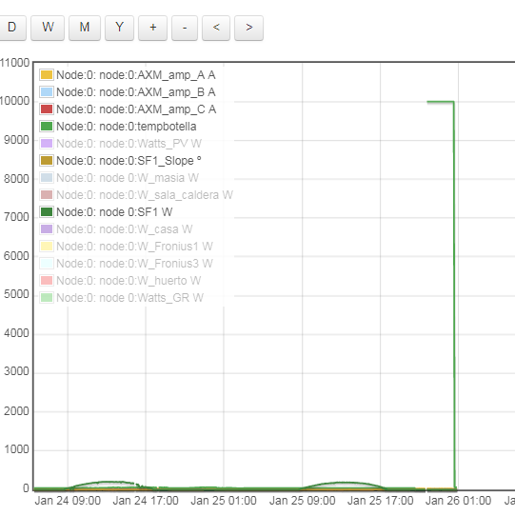Select the W week view button
The height and width of the screenshot is (516, 515).
(x=48, y=28)
